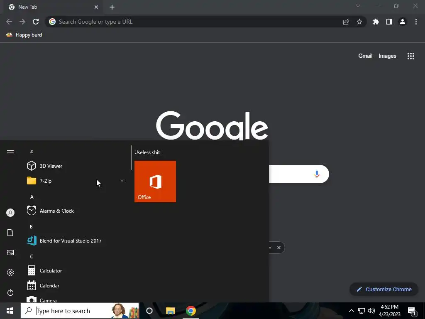Screen dimensions: 425x319
Task: Go back in Chrome
Action: pos(9,22)
